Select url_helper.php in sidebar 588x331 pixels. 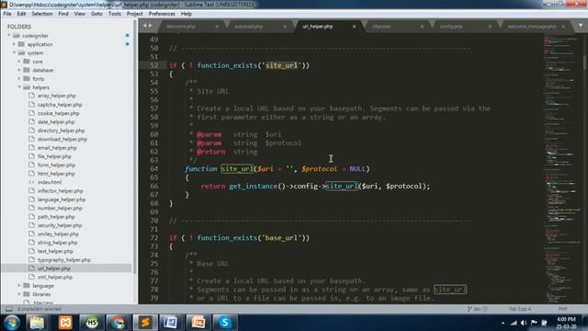click(53, 268)
